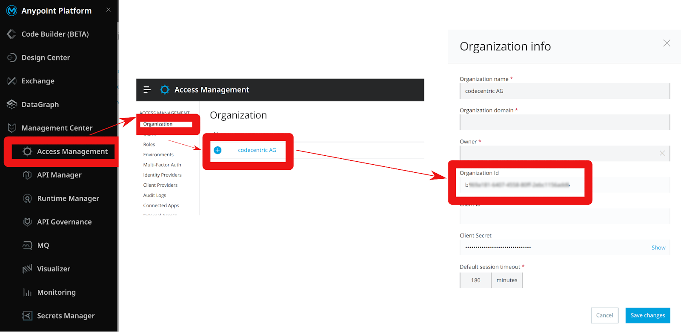
Task: Click the Design Center icon
Action: (x=11, y=57)
